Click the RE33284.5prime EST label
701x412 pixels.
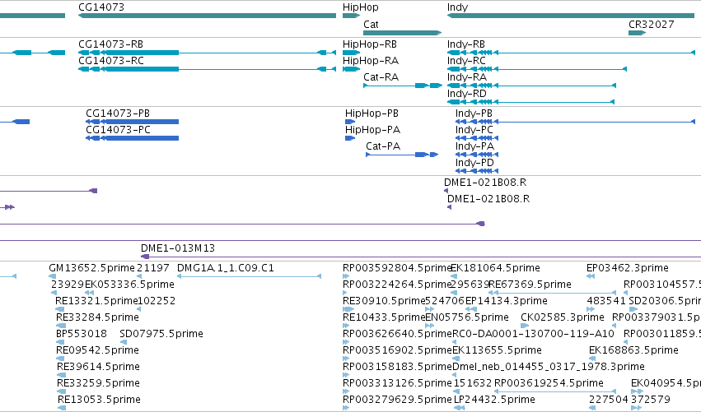[97, 317]
